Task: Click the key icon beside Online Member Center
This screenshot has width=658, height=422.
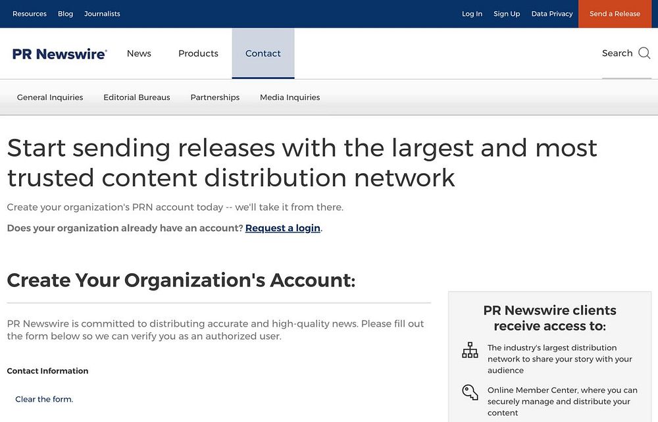Action: [x=470, y=392]
